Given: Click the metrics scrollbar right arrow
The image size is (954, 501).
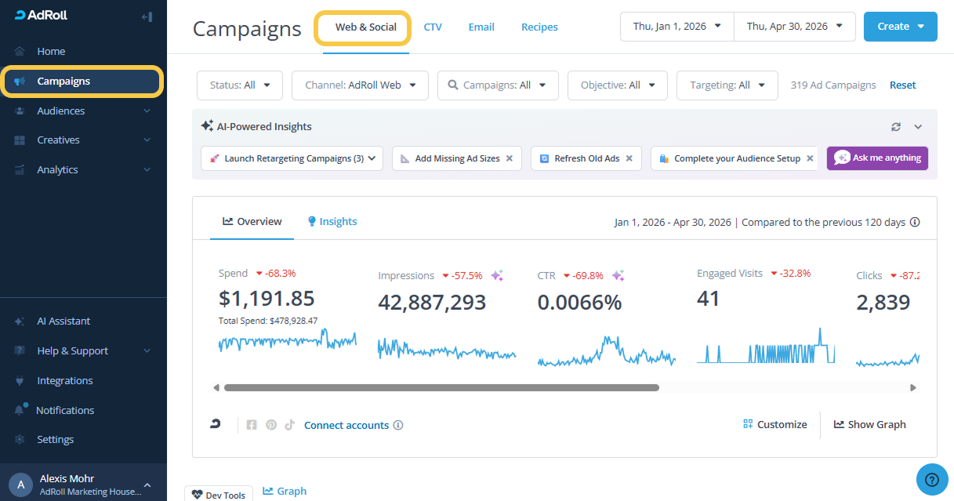Looking at the screenshot, I should (912, 387).
